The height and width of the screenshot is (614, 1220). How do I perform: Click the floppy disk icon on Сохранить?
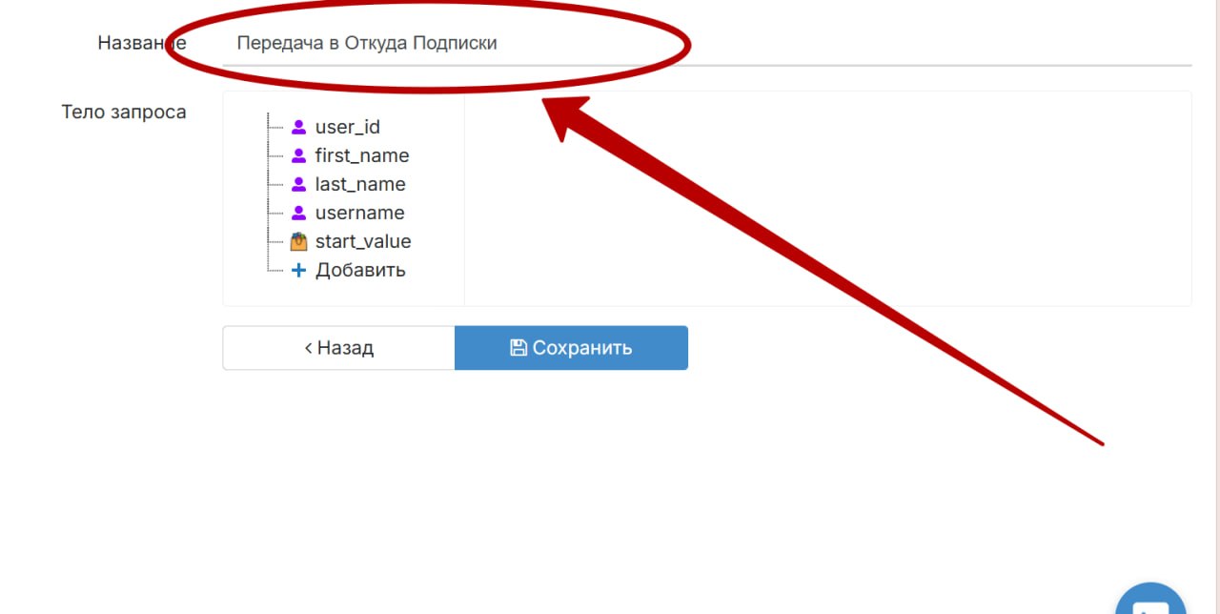click(x=518, y=348)
